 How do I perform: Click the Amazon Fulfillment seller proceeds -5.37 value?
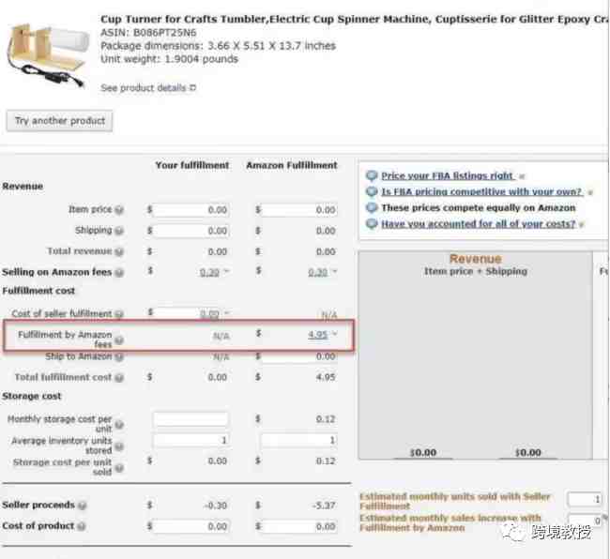[x=324, y=506]
